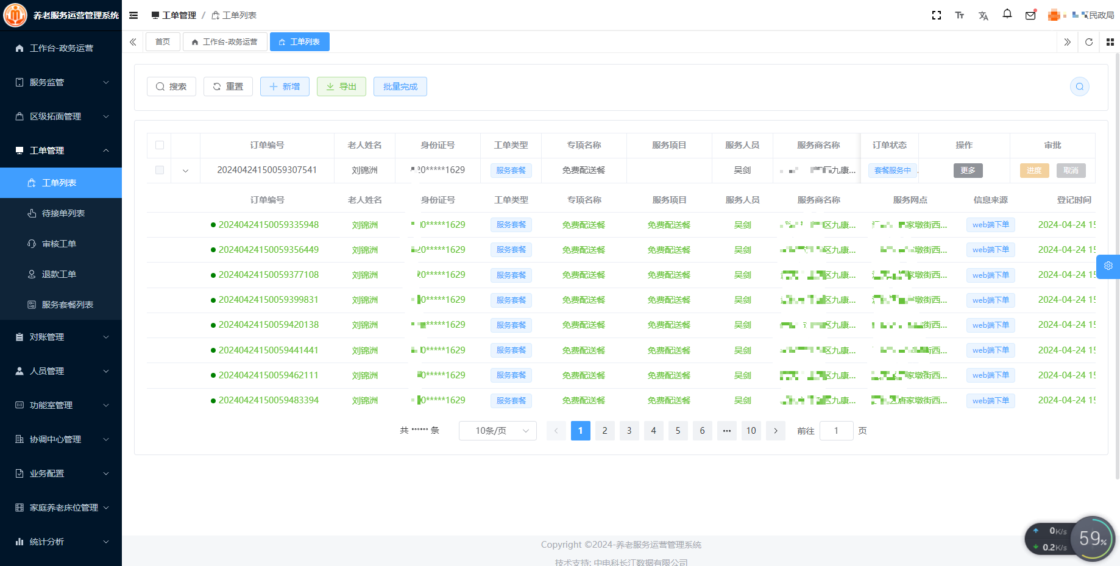Open the font size adjustment icon
Screen dimensions: 1120x566
(960, 15)
